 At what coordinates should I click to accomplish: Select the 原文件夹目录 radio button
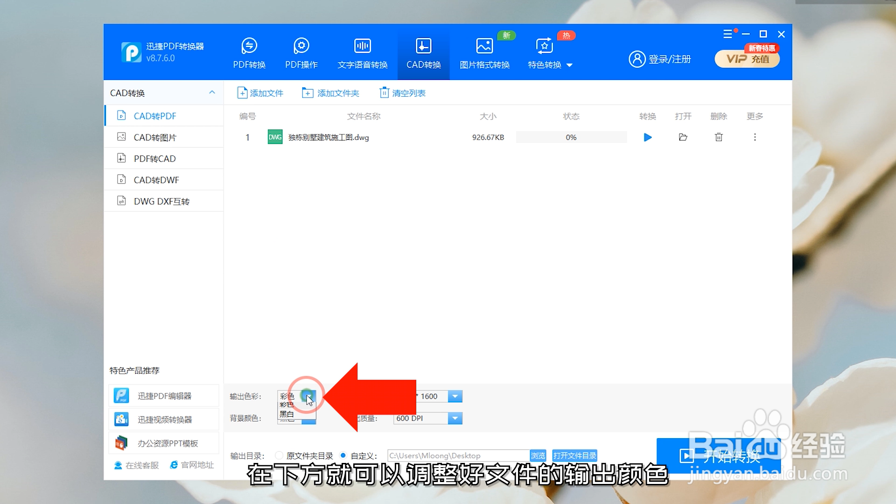(279, 455)
